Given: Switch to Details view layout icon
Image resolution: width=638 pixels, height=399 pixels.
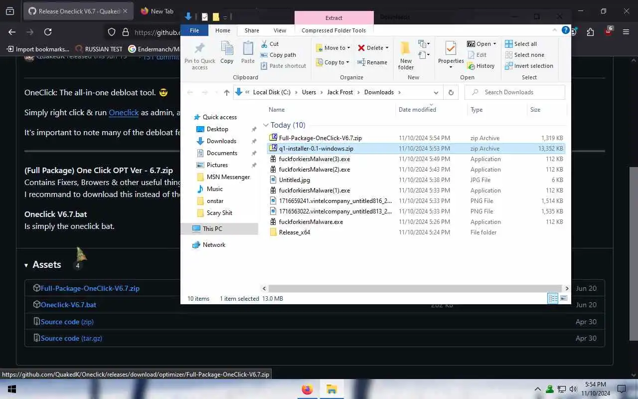Looking at the screenshot, I should 553,298.
